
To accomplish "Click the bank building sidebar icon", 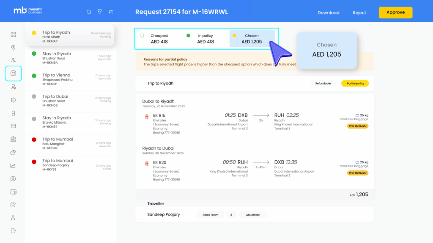I will [x=13, y=139].
